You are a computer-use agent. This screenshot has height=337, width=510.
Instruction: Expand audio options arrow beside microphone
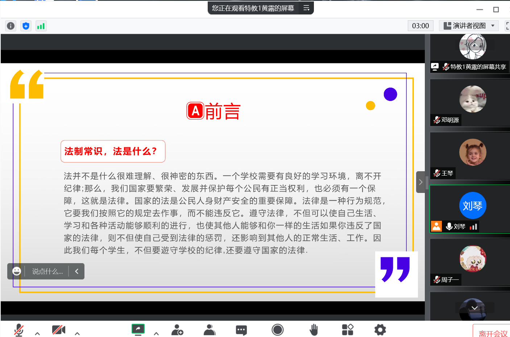pos(37,333)
